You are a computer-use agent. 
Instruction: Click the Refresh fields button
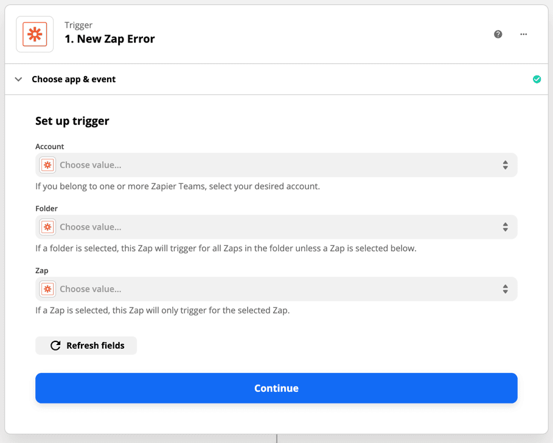pyautogui.click(x=86, y=345)
